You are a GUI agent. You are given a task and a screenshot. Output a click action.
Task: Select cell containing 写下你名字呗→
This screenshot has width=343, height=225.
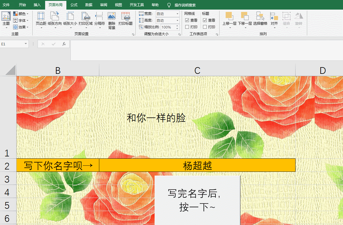pyautogui.click(x=58, y=165)
